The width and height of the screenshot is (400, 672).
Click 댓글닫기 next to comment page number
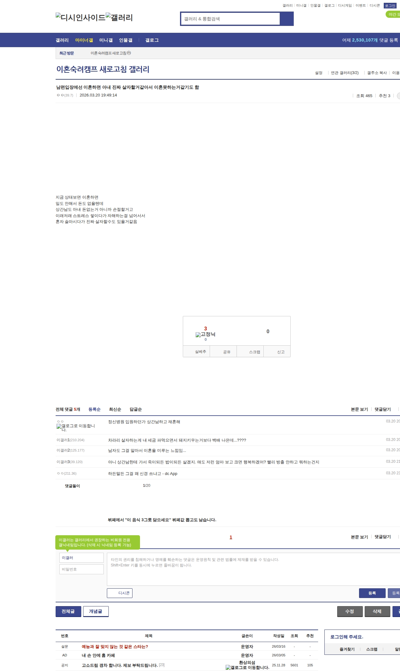click(x=383, y=537)
